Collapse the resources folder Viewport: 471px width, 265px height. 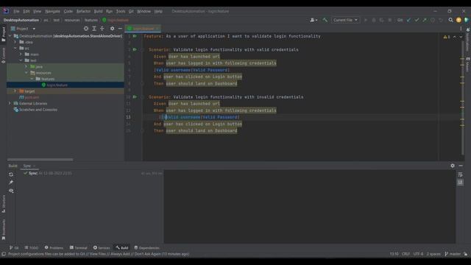[x=26, y=73]
